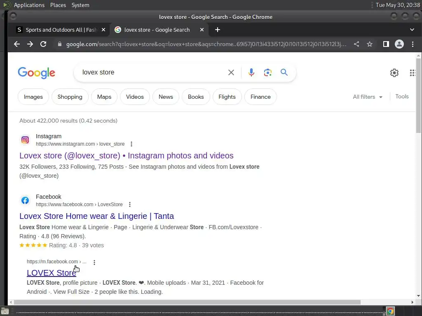The height and width of the screenshot is (316, 422).
Task: Click facebook.com LovexStore URL text
Action: 79,204
